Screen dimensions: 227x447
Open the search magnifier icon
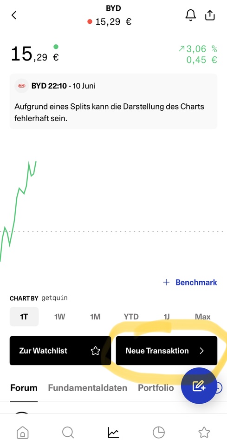tap(68, 433)
